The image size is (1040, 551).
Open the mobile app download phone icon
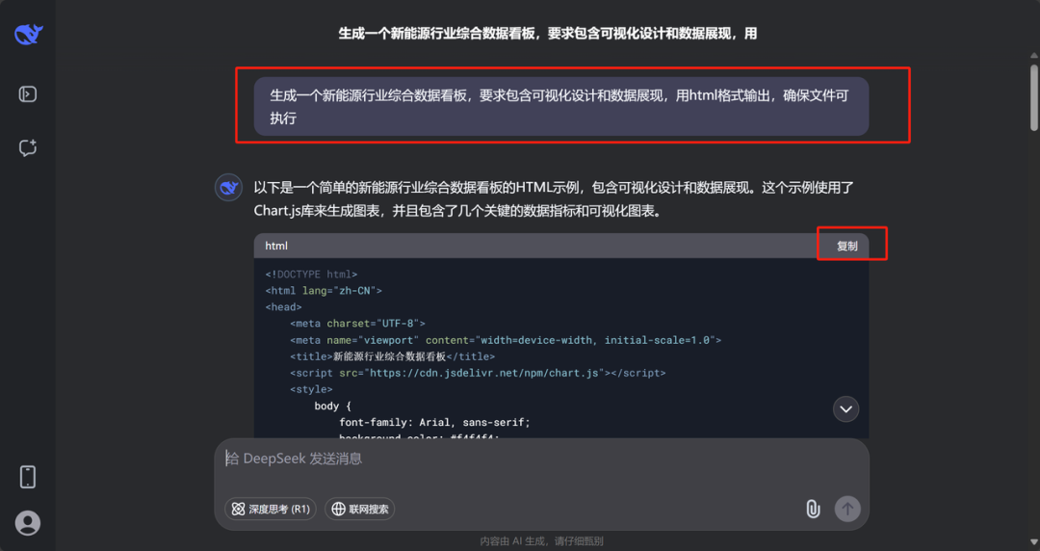click(28, 477)
